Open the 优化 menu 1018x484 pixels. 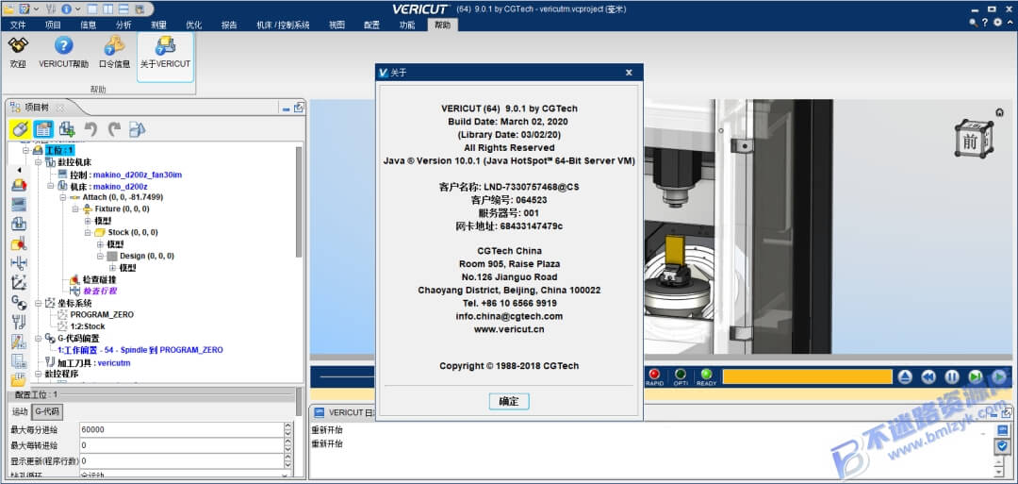[193, 25]
